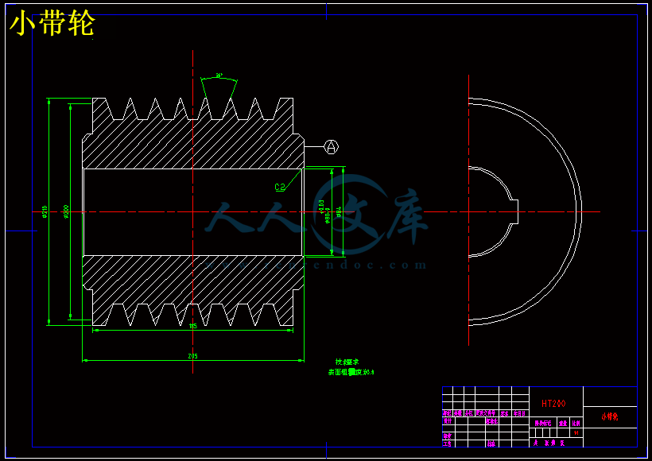This screenshot has height=461, width=652.
Task: Select the 重量 header cell
Action: [x=563, y=423]
